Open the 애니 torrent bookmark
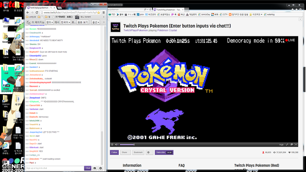The image size is (306, 172). tap(83, 17)
